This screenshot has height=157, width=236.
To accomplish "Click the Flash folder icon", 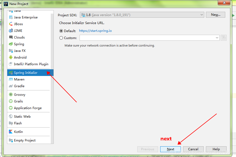I will click(11, 123).
